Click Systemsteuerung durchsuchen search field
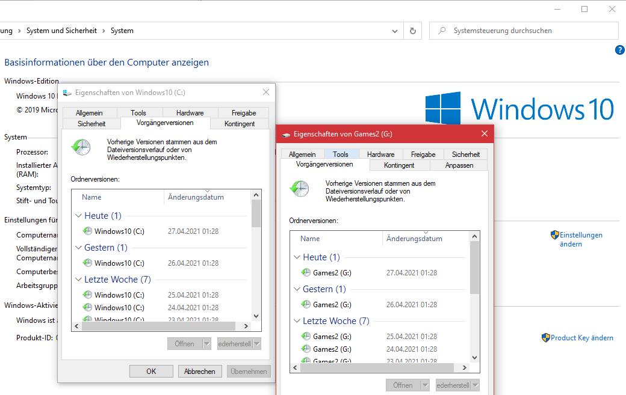This screenshot has width=626, height=395. [524, 31]
